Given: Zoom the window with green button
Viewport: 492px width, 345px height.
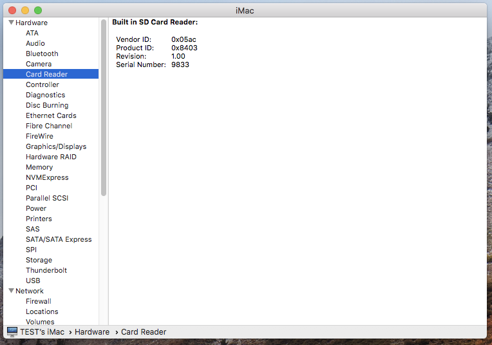Looking at the screenshot, I should (38, 10).
